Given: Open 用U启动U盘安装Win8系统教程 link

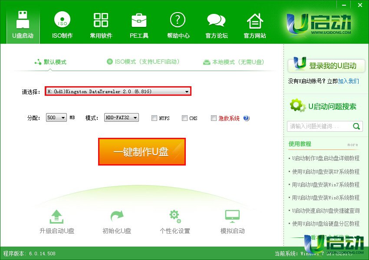Looking at the screenshot, I should click(326, 198).
